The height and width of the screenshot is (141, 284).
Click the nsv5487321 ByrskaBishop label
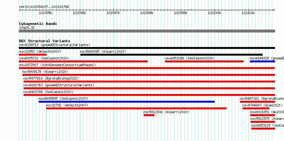pyautogui.click(x=262, y=98)
